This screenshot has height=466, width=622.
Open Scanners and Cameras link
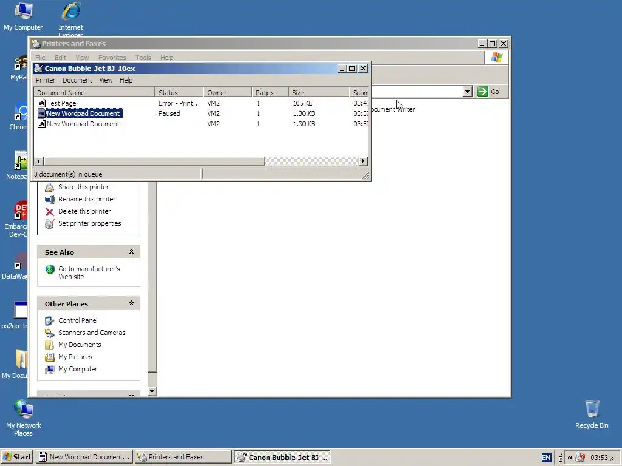tap(92, 333)
